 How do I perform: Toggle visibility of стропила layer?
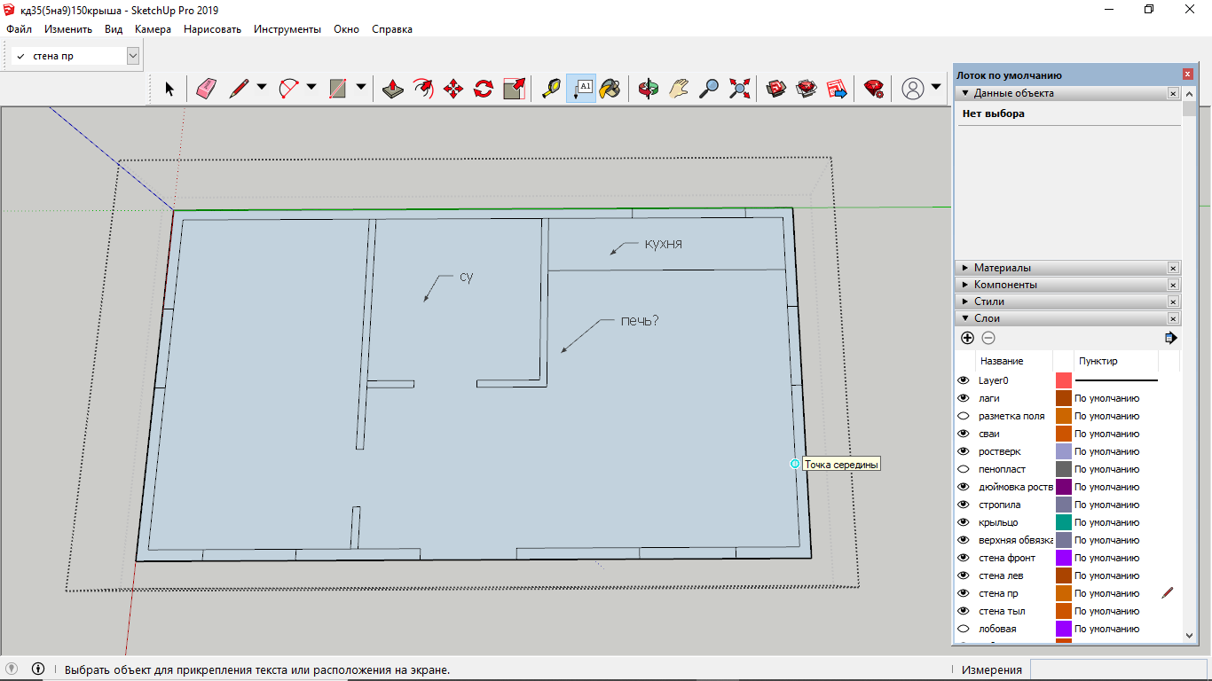point(964,505)
